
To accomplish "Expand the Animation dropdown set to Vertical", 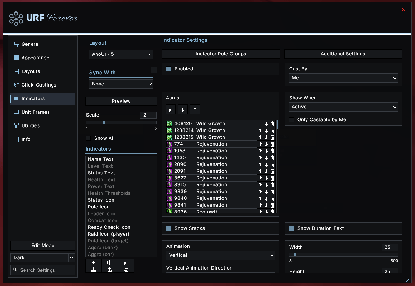I will point(220,255).
